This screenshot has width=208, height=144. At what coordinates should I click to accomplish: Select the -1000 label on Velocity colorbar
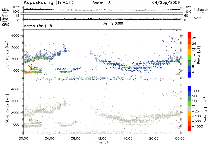tap(198, 126)
